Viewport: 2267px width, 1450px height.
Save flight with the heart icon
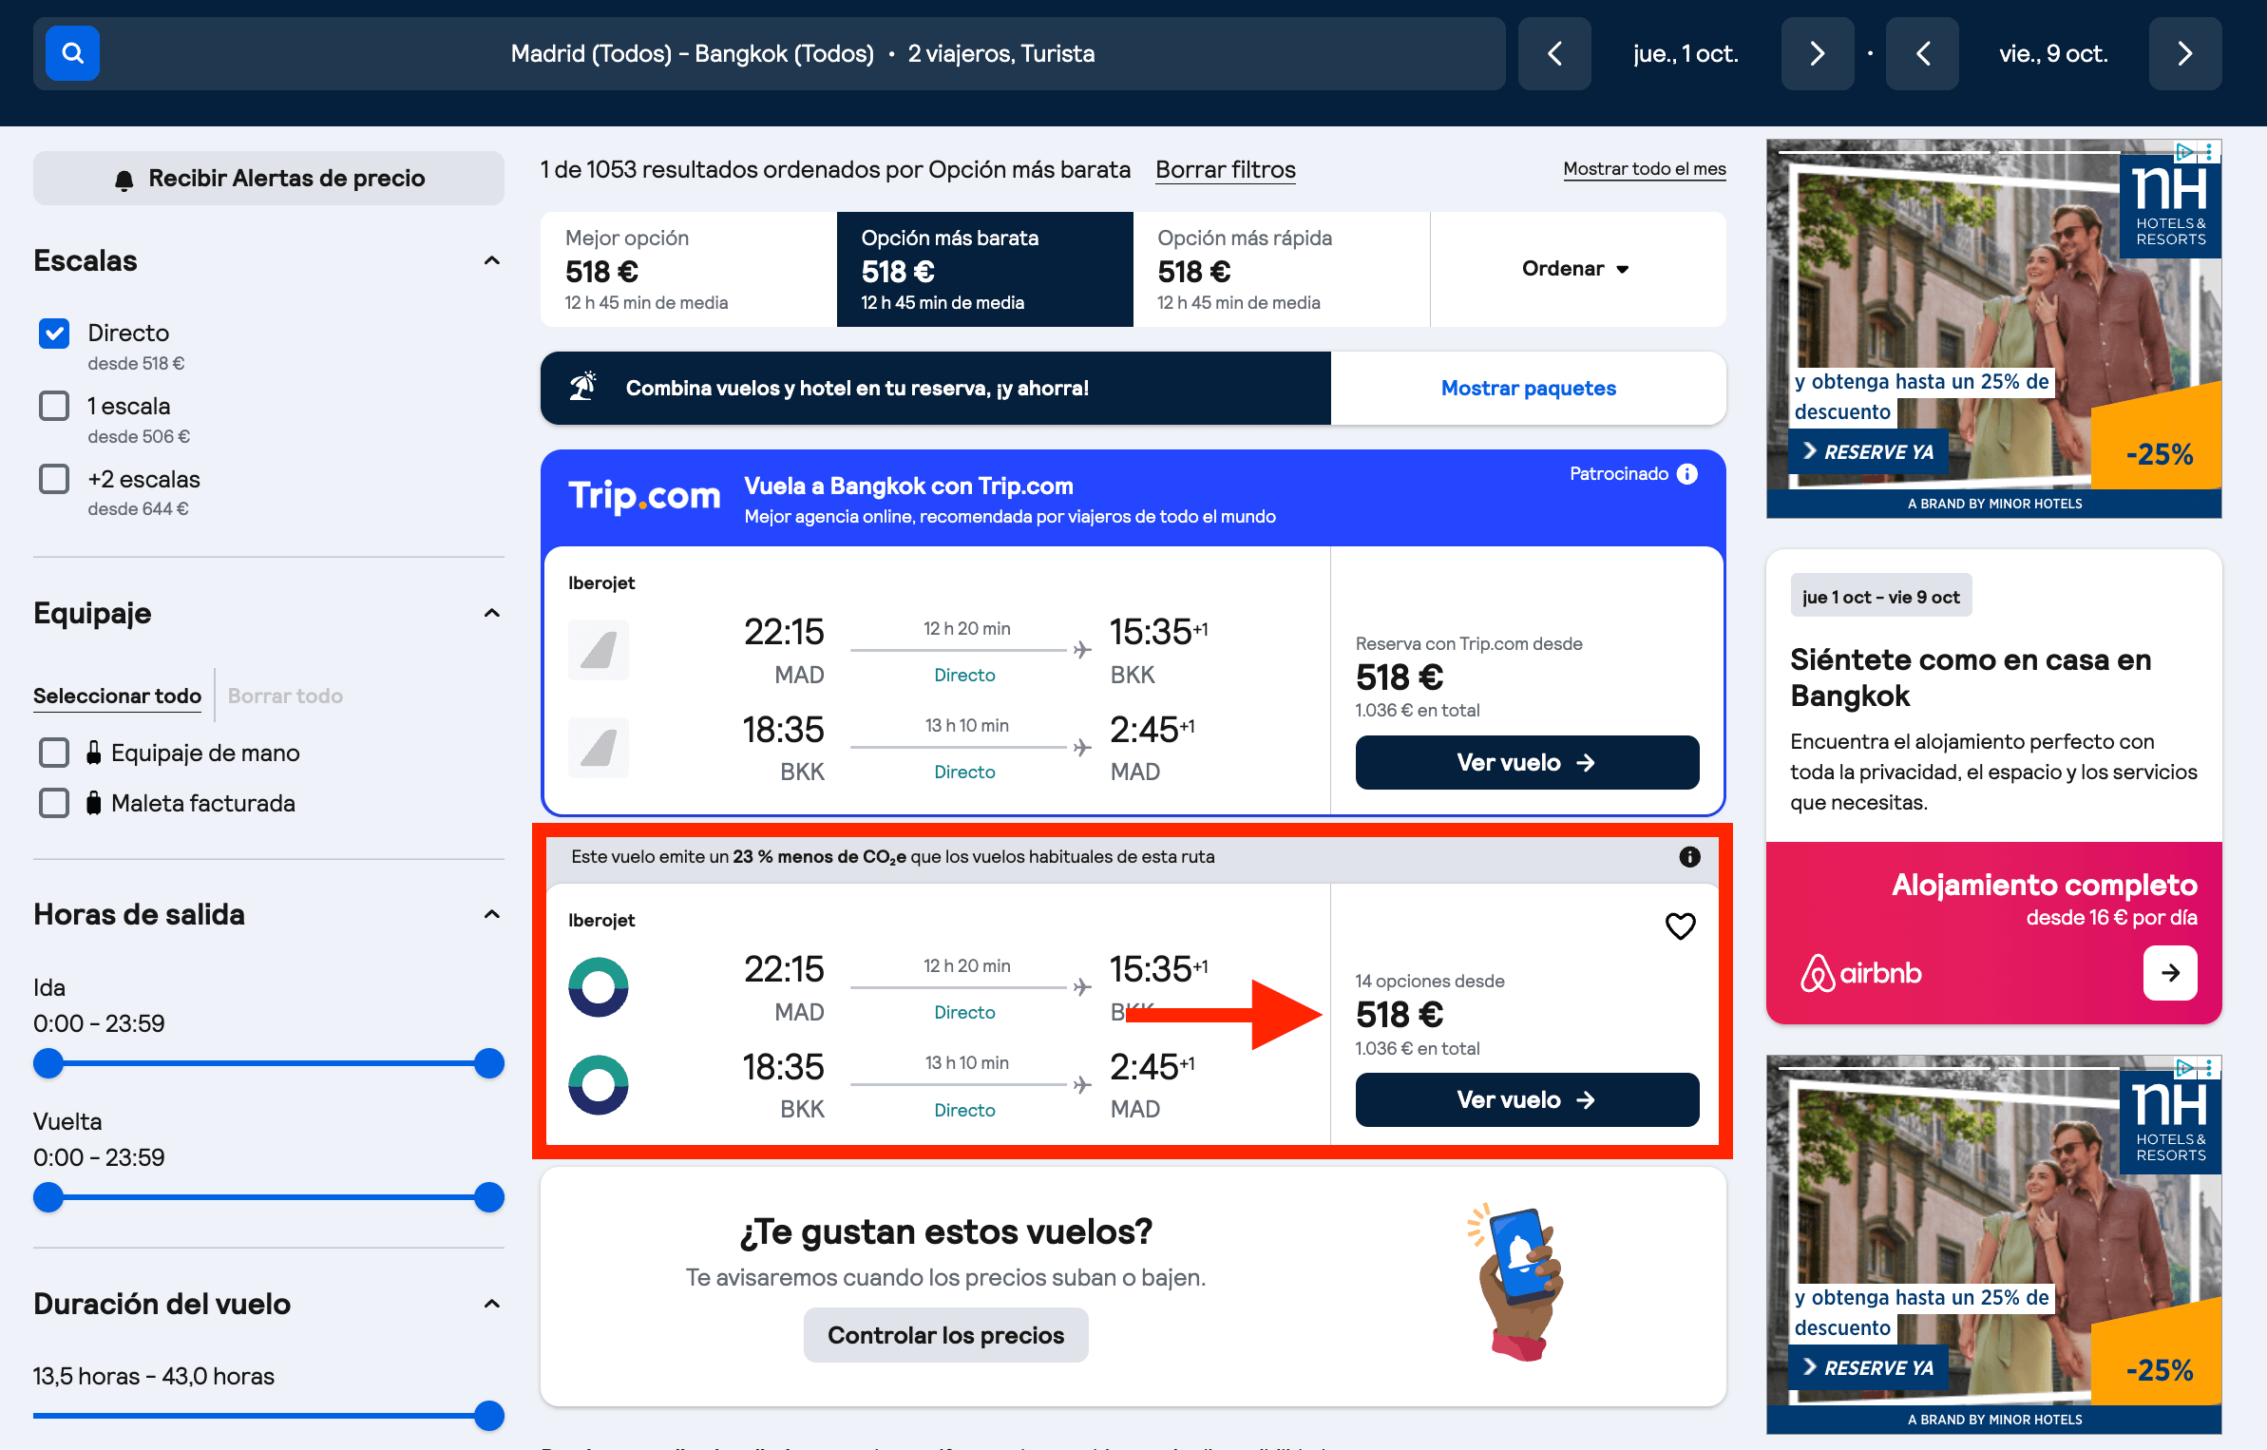[x=1680, y=925]
